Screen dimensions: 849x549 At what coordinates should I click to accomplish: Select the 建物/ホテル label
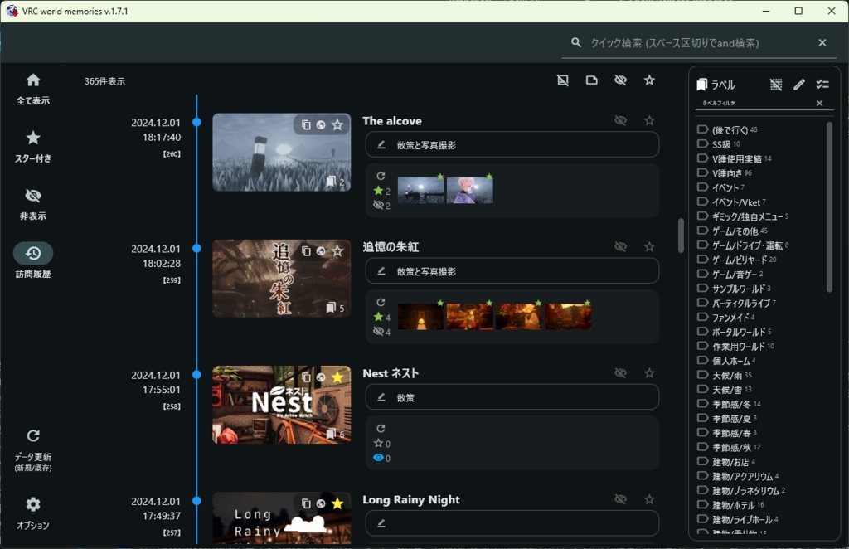(731, 504)
